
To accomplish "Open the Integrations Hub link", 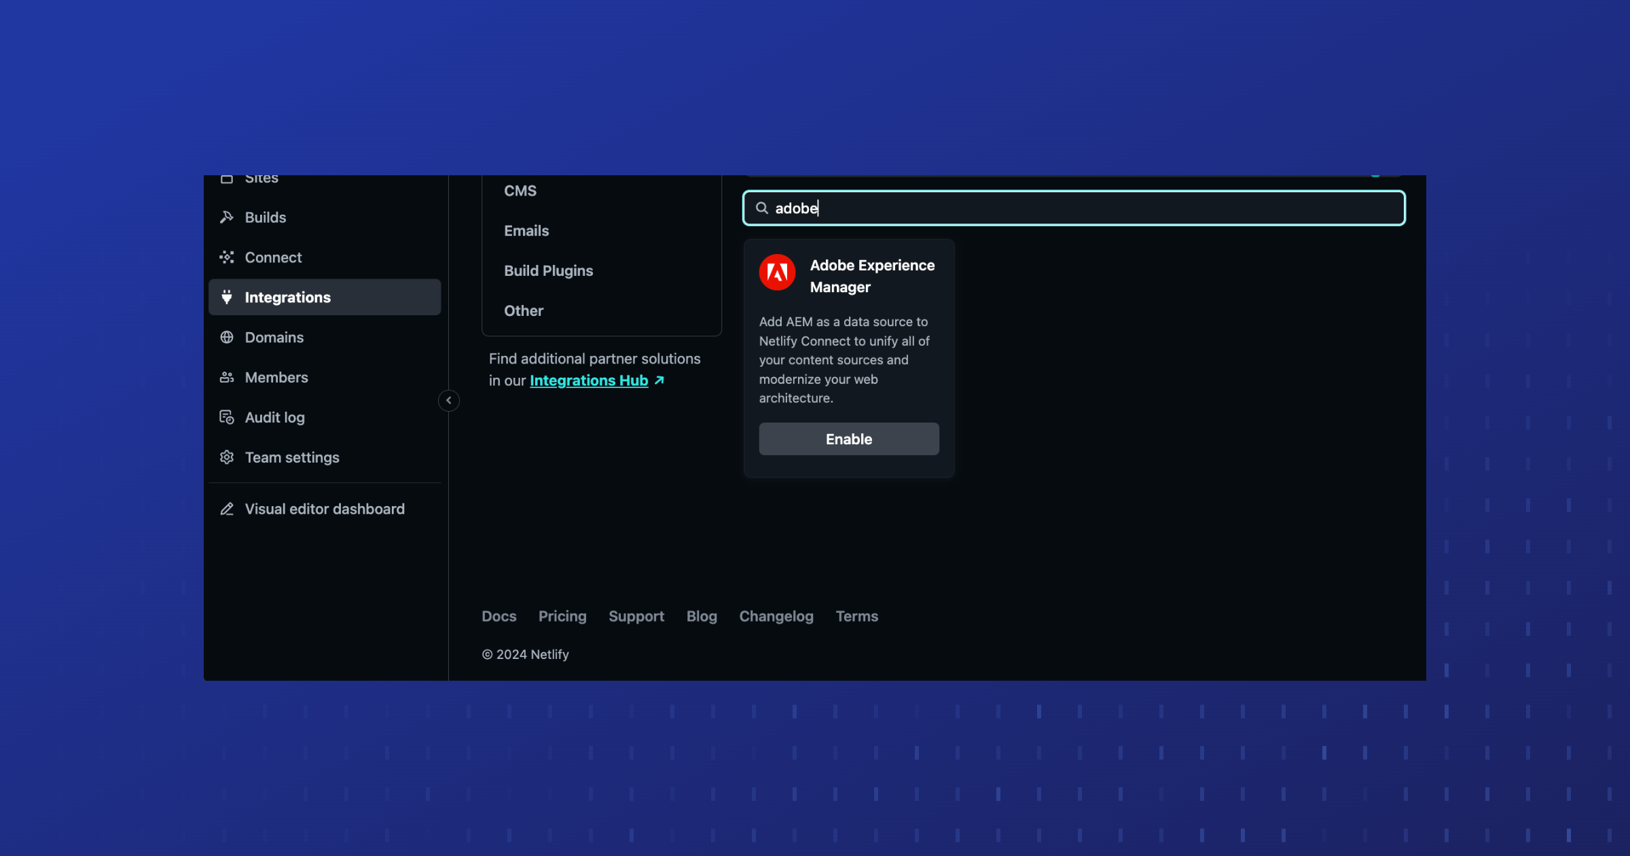I will (x=589, y=381).
